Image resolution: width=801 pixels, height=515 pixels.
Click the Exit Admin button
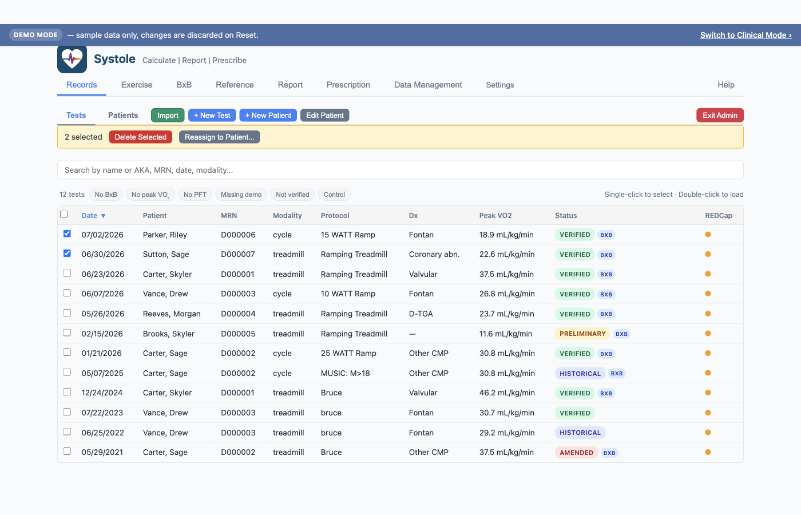[x=720, y=115]
